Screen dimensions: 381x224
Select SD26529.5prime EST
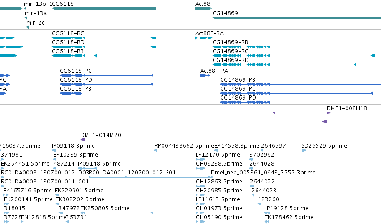point(304,150)
